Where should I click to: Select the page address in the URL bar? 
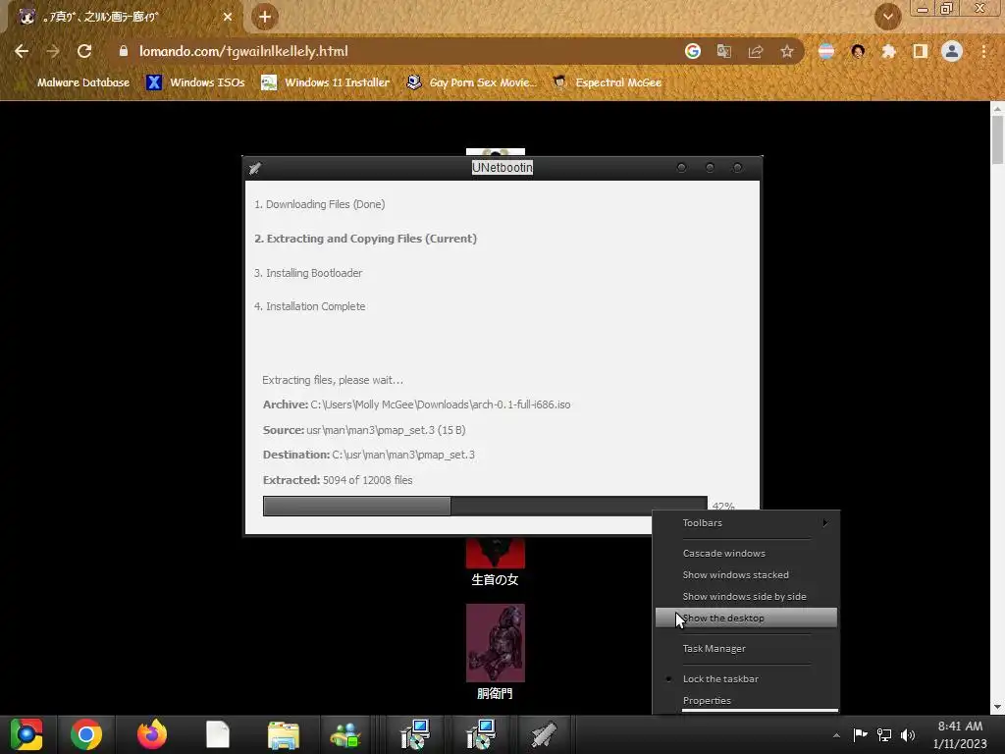tap(243, 51)
